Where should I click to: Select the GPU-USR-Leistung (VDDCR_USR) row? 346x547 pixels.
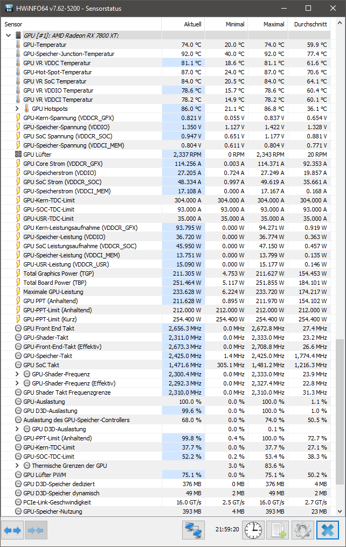point(165,264)
